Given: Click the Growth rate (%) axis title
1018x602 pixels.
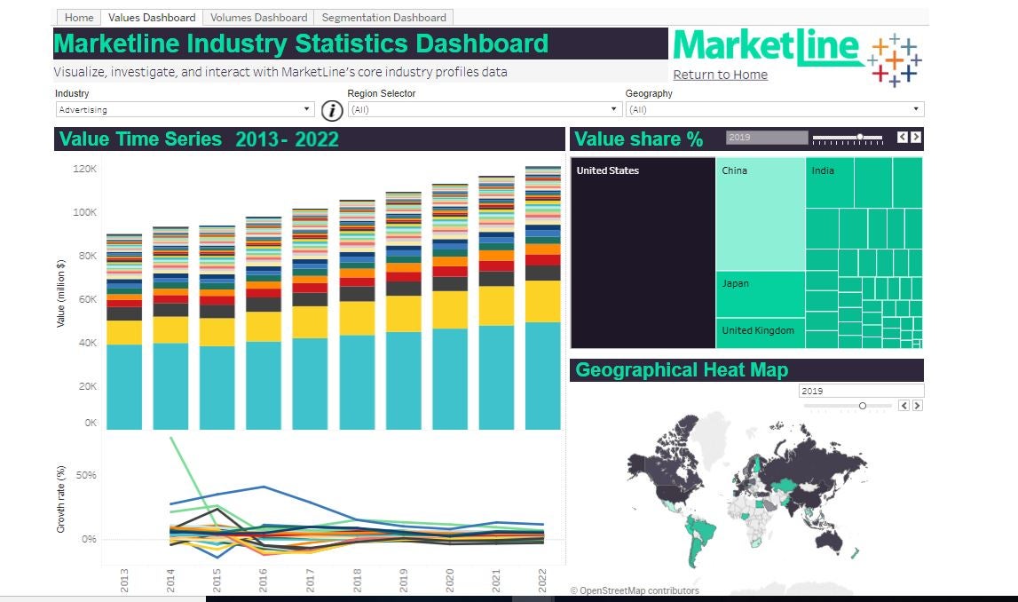Looking at the screenshot, I should coord(61,499).
